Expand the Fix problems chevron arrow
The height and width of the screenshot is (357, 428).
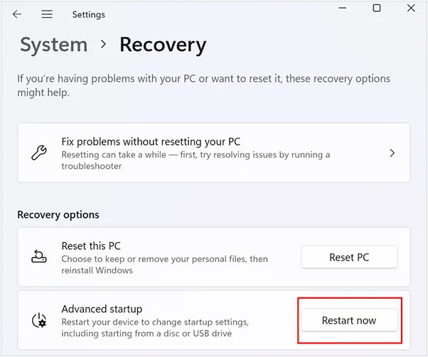(x=392, y=153)
